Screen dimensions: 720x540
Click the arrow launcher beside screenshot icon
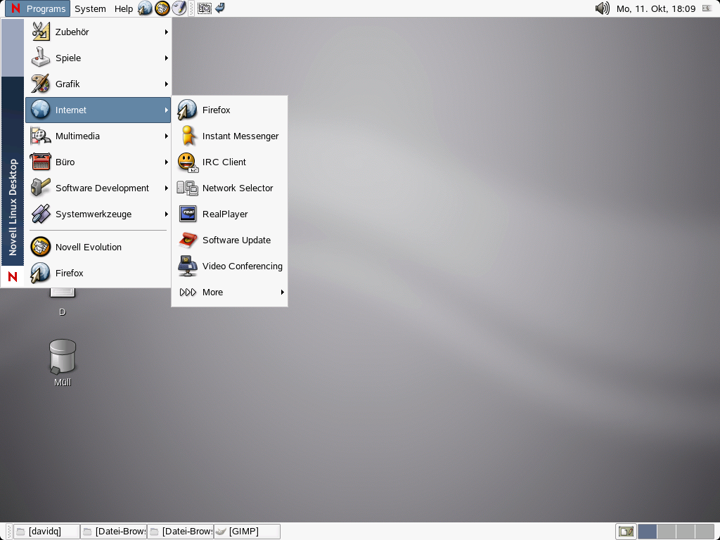(220, 8)
